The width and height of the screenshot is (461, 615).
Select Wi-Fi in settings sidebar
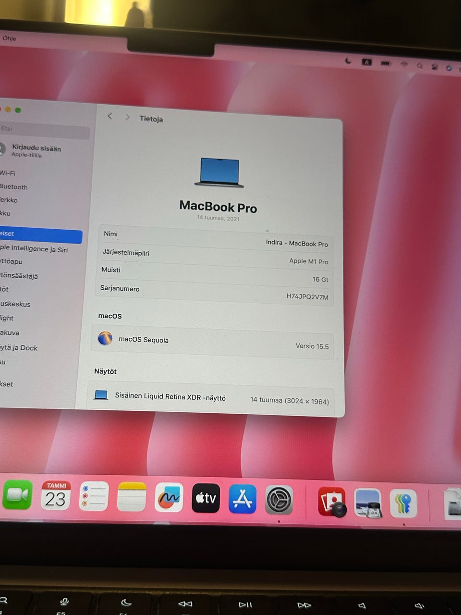click(x=8, y=173)
